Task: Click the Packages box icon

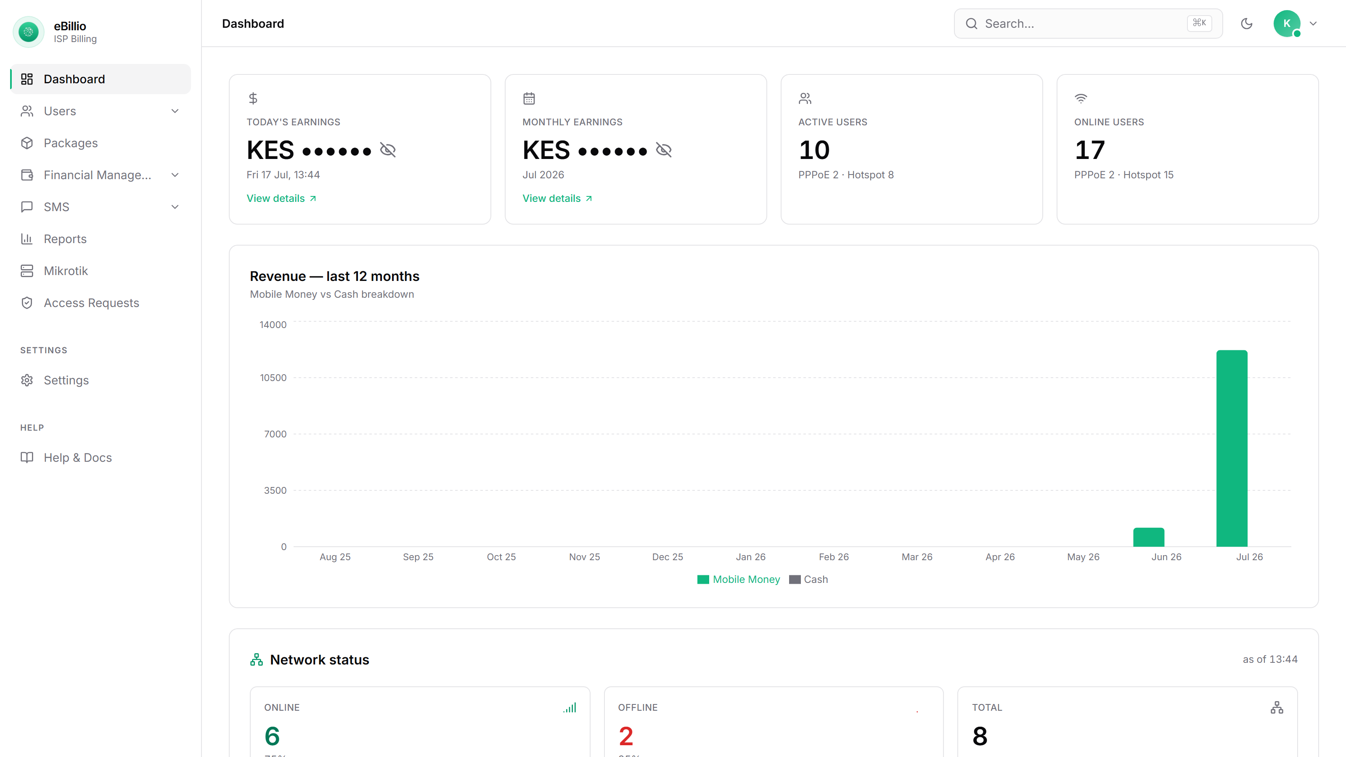Action: pyautogui.click(x=26, y=143)
